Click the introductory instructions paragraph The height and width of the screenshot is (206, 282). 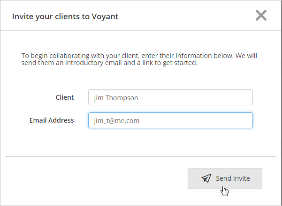coord(139,59)
